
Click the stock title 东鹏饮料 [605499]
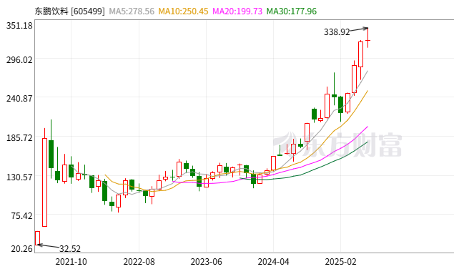70,11
